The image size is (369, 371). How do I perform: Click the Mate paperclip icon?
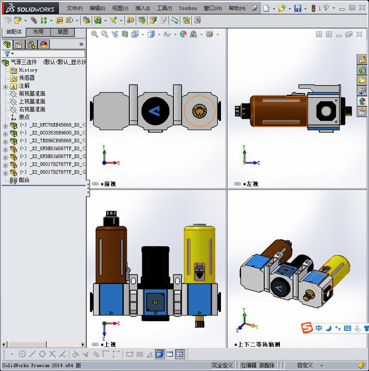tap(34, 21)
